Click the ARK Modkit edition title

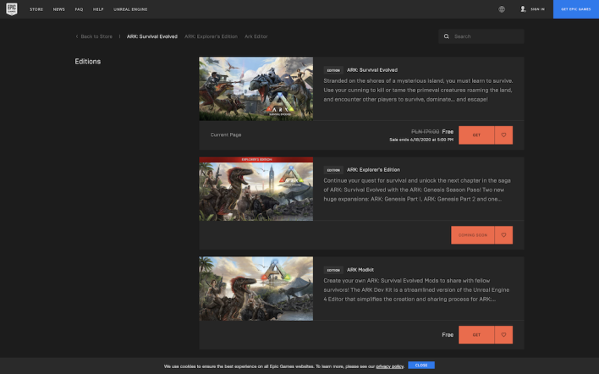[x=360, y=270]
